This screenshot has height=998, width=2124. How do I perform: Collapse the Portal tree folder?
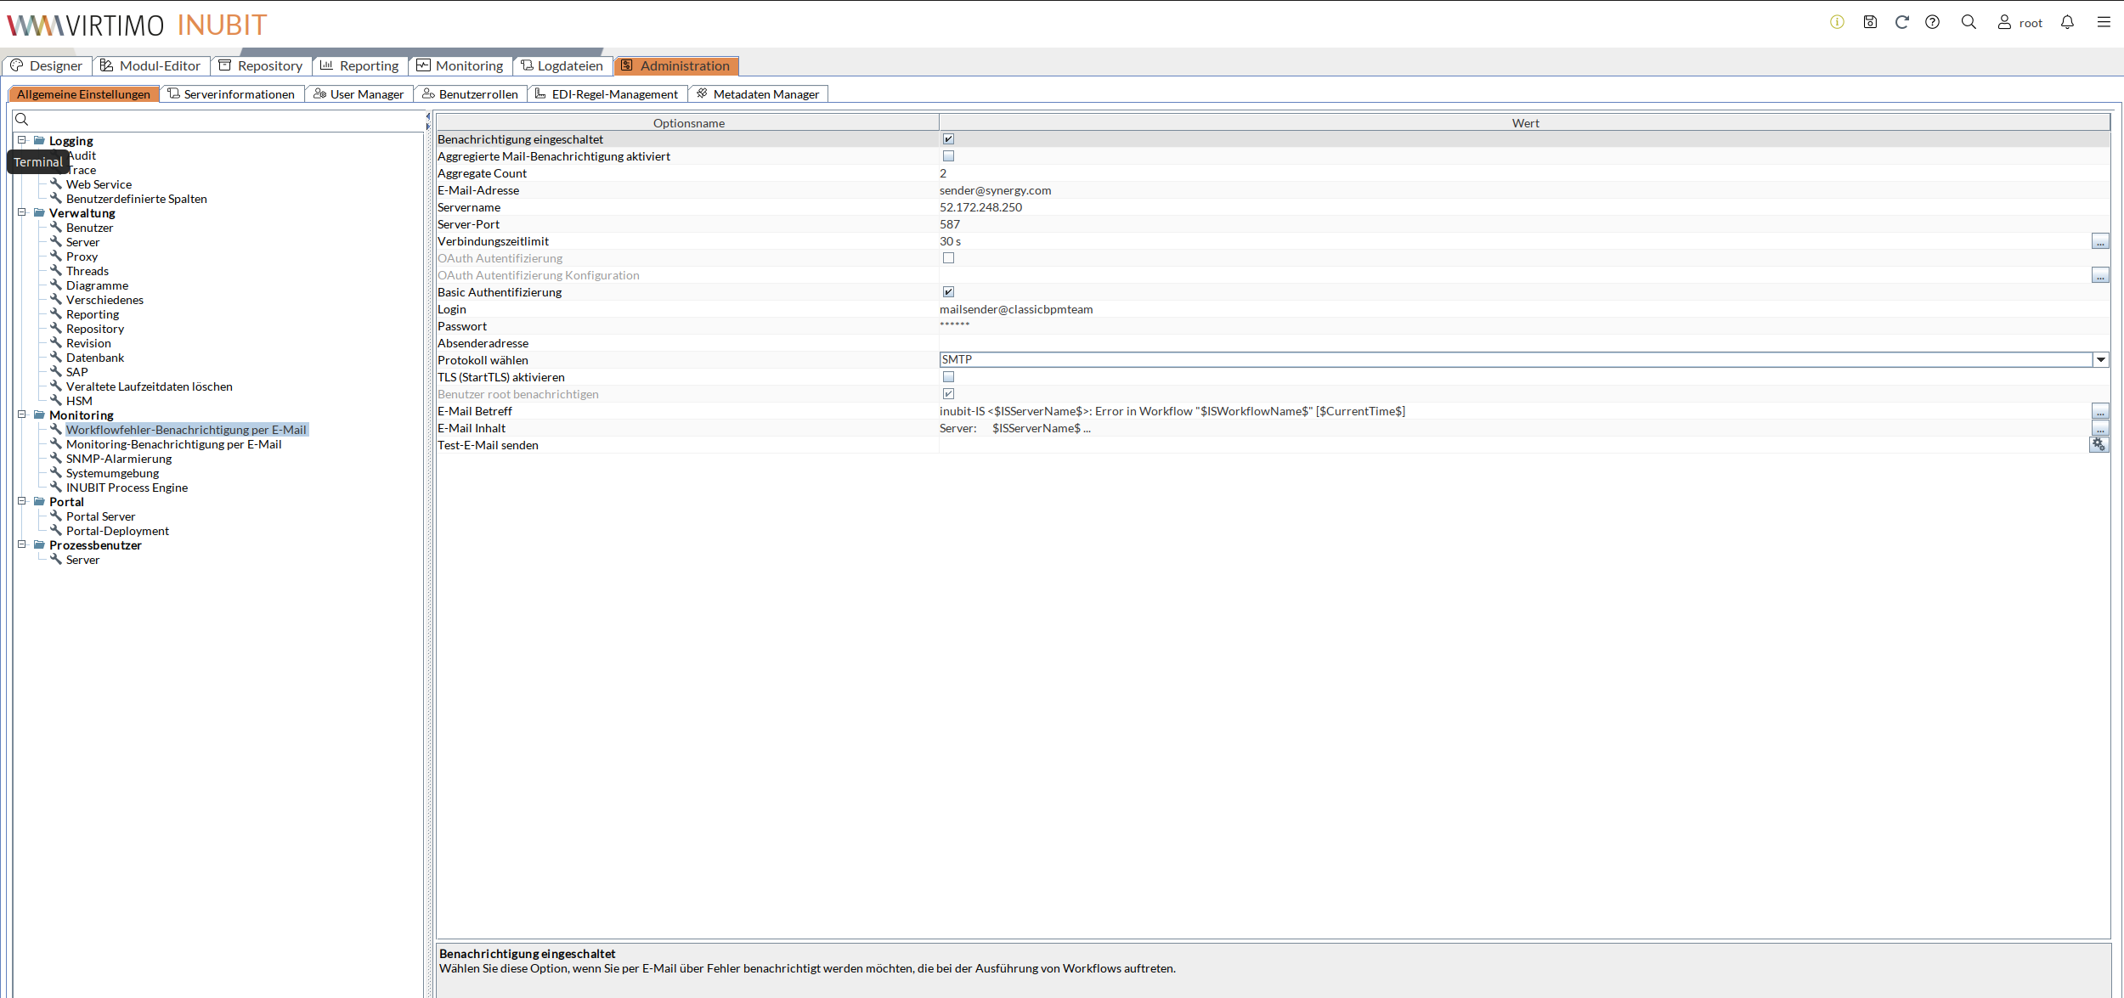click(21, 501)
